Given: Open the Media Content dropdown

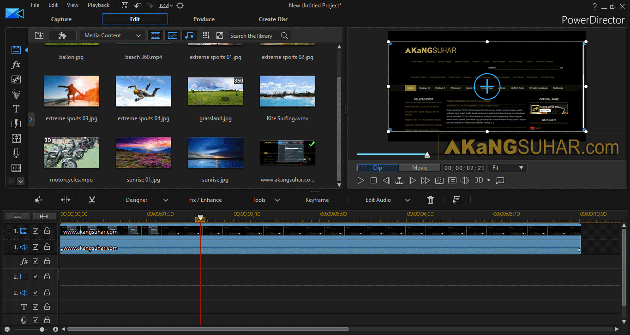Looking at the screenshot, I should click(x=112, y=35).
